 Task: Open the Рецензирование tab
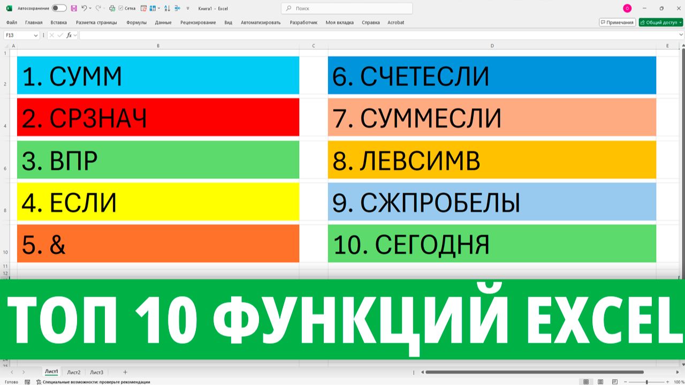tap(198, 22)
